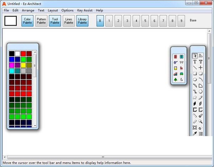The width and height of the screenshot is (214, 167).
Task: Select the eyedropper tool
Action: click(195, 134)
